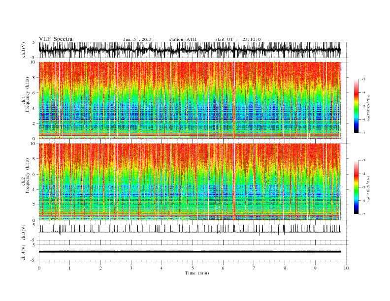
Task: Click the "6" kHz tick of ch.2 spectrogram
Action: pos(34,174)
